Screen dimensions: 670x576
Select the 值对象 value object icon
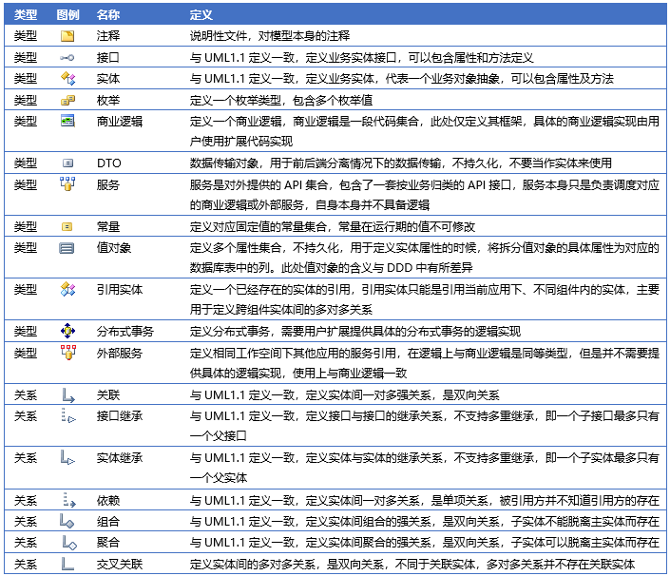tap(67, 248)
